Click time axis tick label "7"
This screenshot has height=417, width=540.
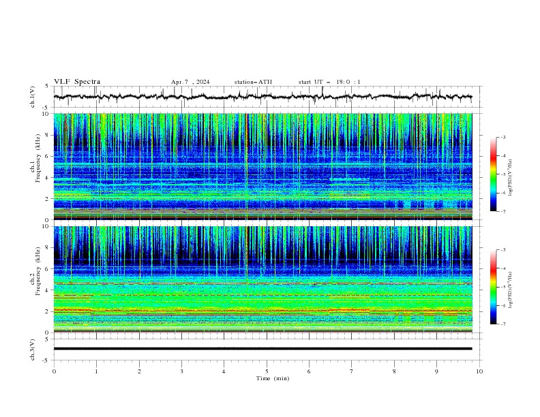point(351,371)
